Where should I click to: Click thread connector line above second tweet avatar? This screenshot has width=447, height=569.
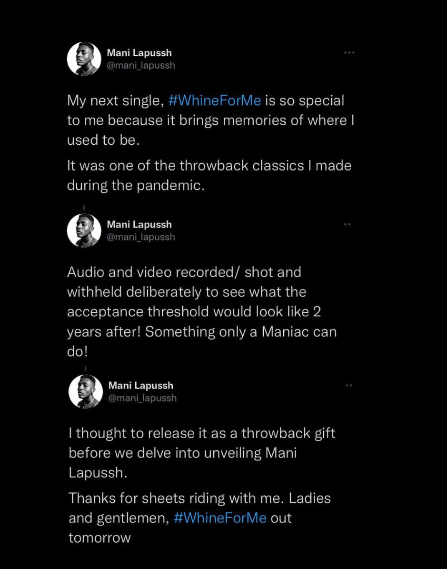[x=84, y=208]
